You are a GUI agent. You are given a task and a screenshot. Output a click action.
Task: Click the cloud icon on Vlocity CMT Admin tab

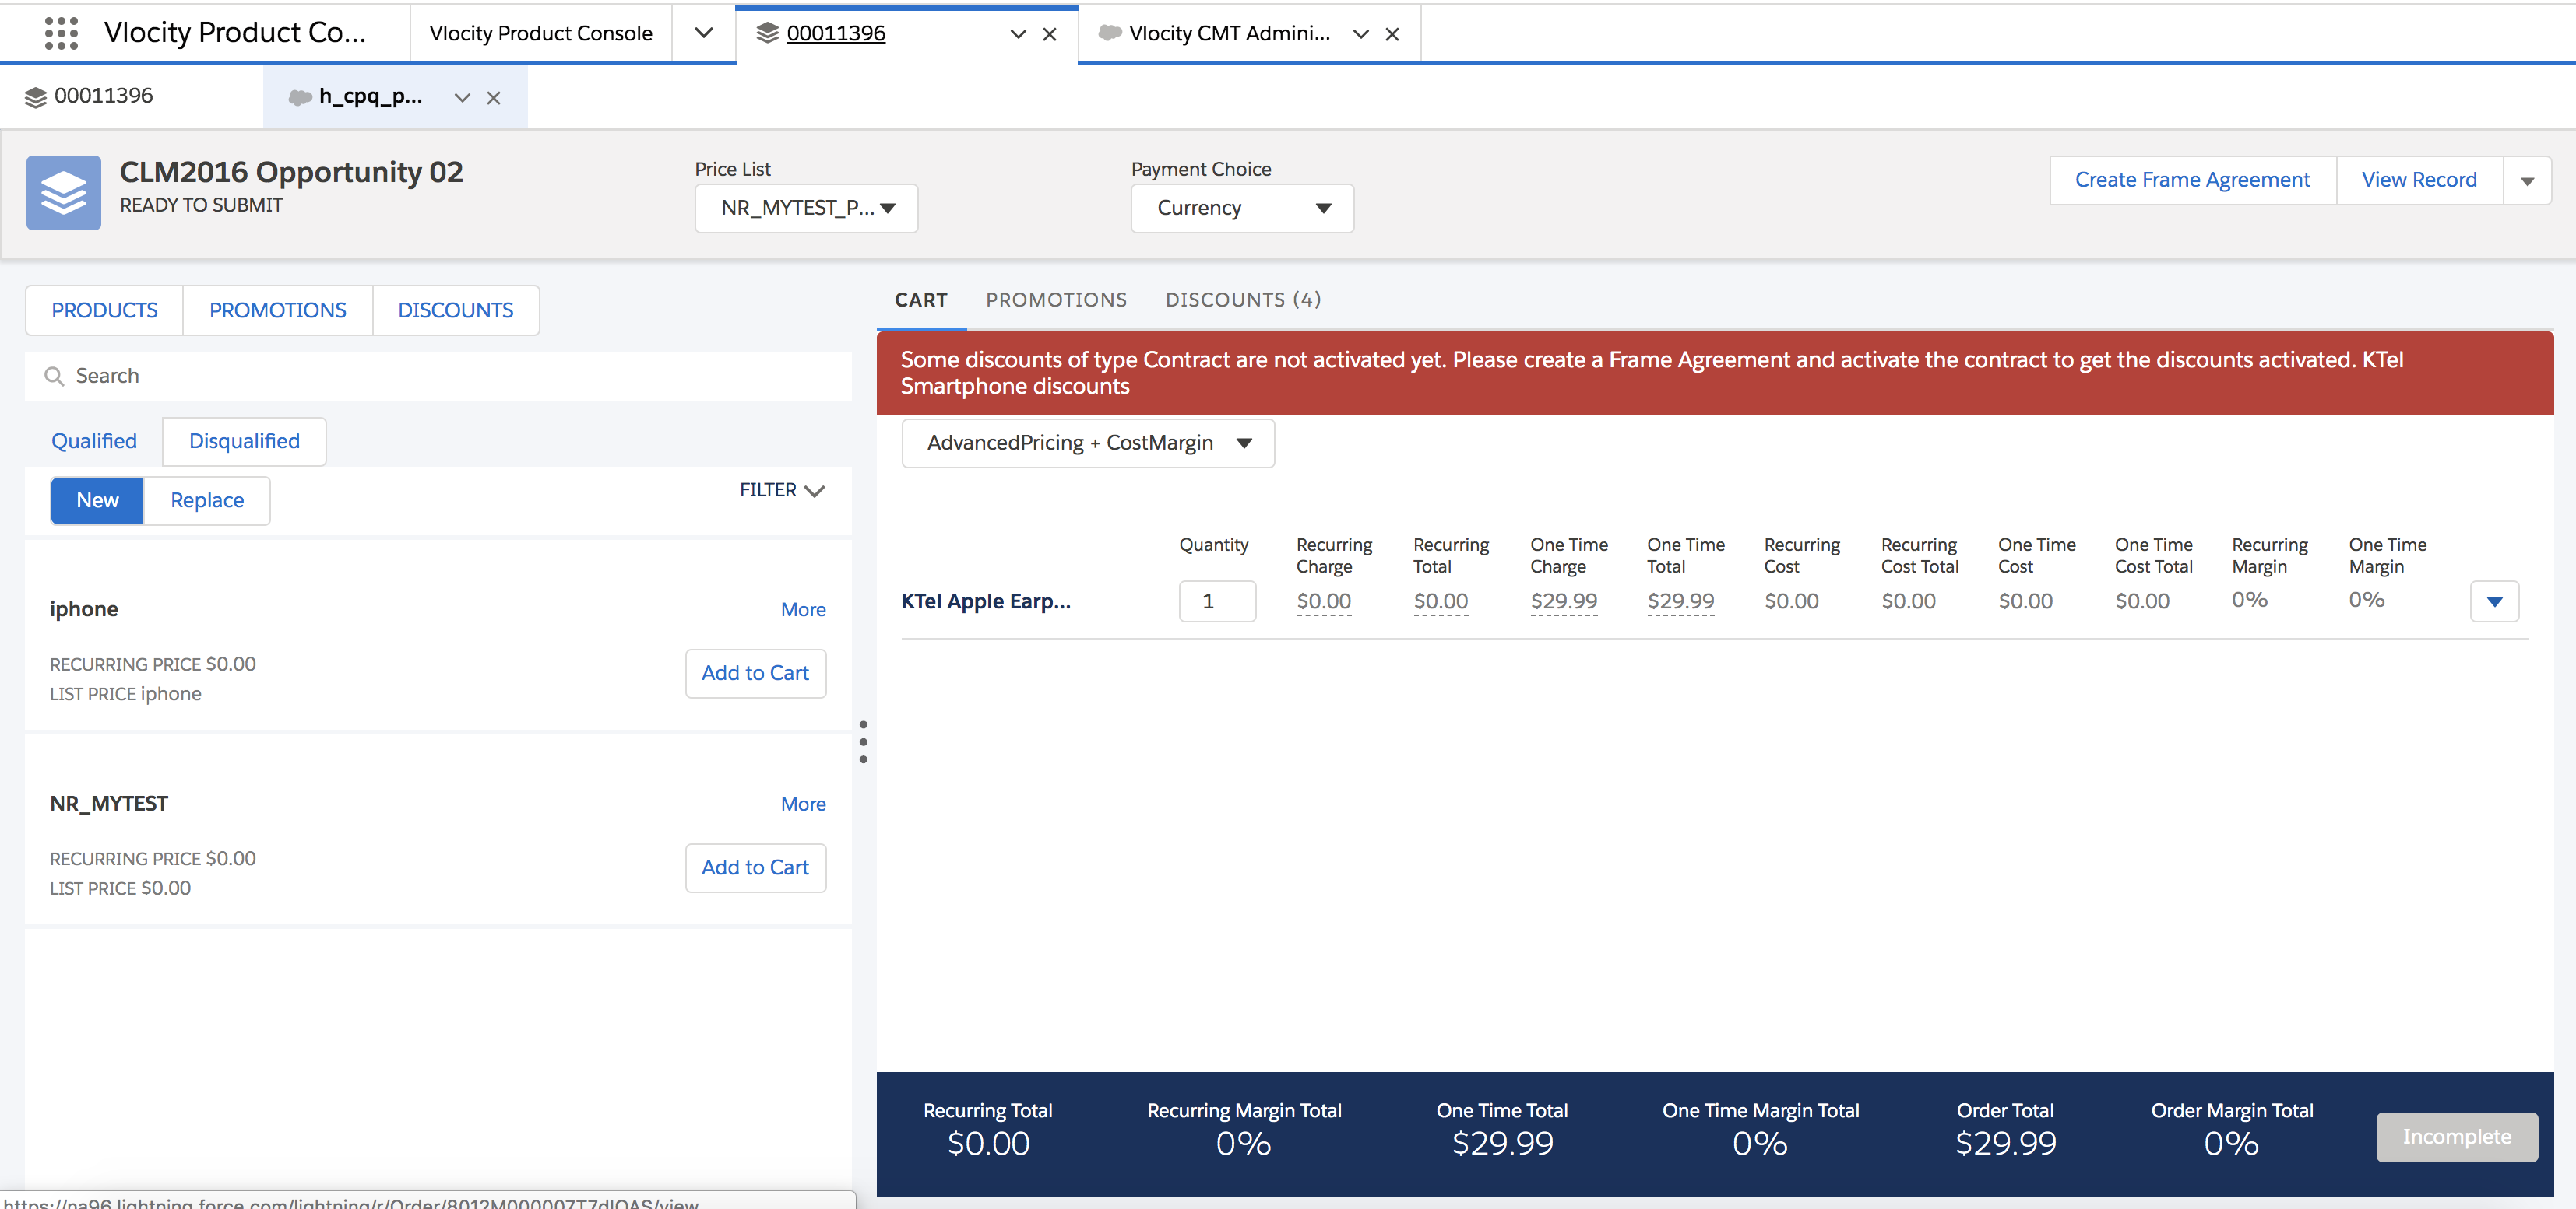click(1110, 33)
